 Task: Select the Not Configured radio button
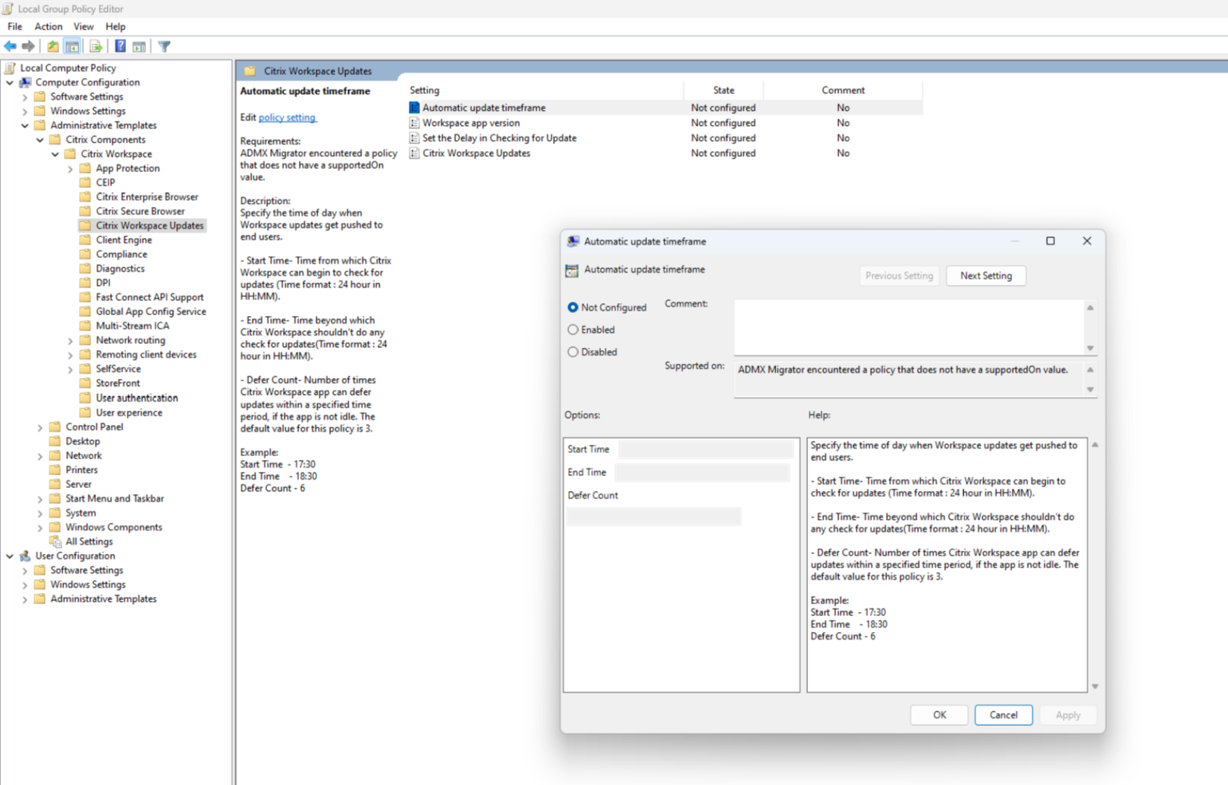pyautogui.click(x=573, y=307)
